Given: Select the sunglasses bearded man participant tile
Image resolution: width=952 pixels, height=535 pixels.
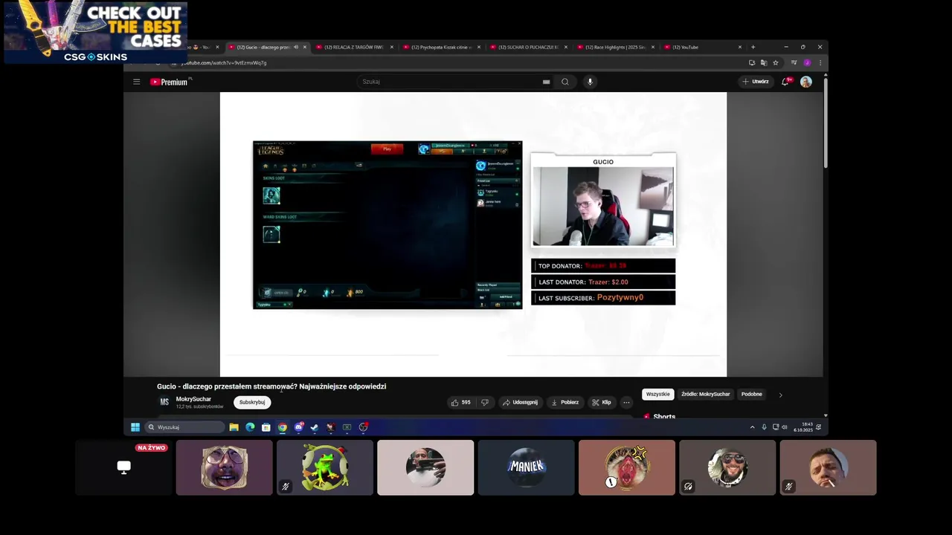Looking at the screenshot, I should pyautogui.click(x=727, y=467).
